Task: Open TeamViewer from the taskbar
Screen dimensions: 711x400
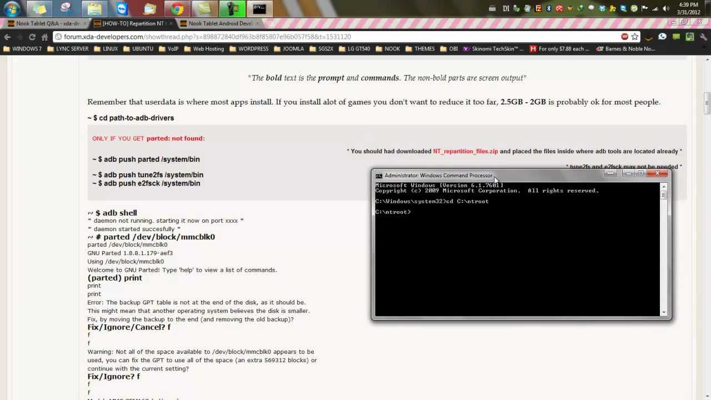Action: 122,8
